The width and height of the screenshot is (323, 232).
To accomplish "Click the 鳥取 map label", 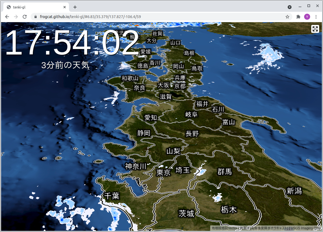I will click(x=197, y=68).
